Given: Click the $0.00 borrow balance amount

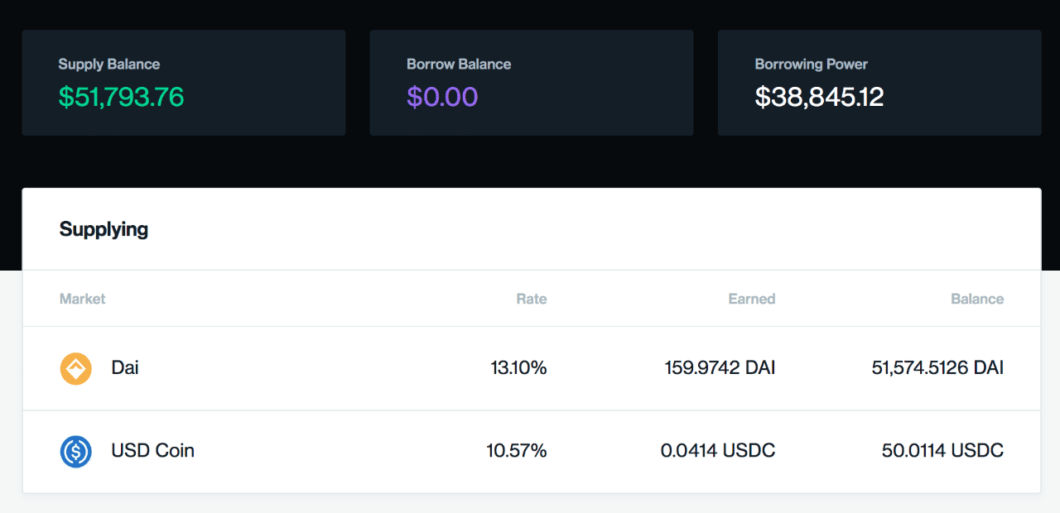Looking at the screenshot, I should point(442,98).
